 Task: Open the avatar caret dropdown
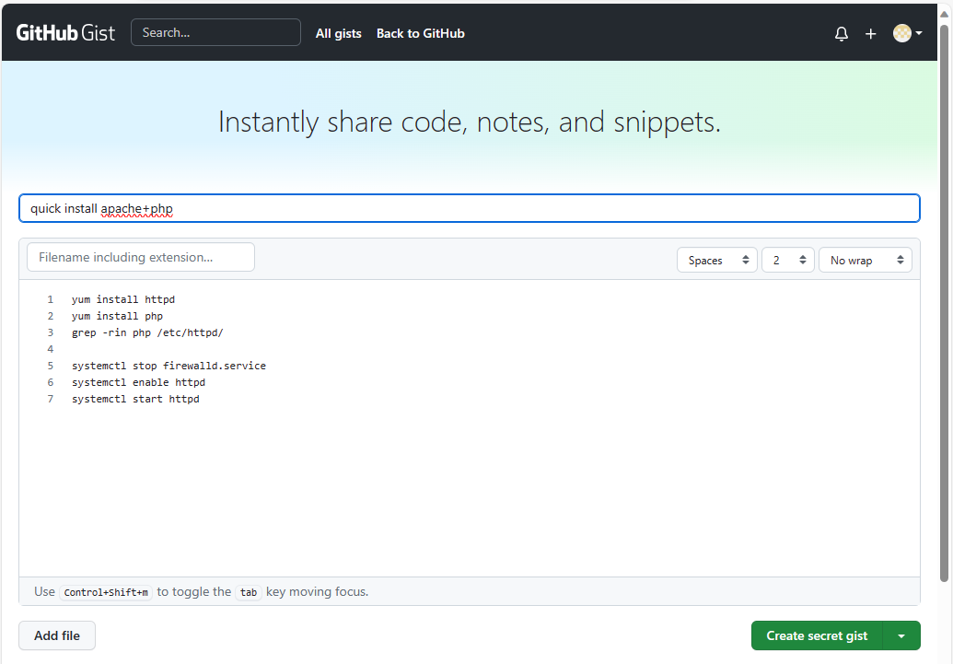pyautogui.click(x=918, y=33)
